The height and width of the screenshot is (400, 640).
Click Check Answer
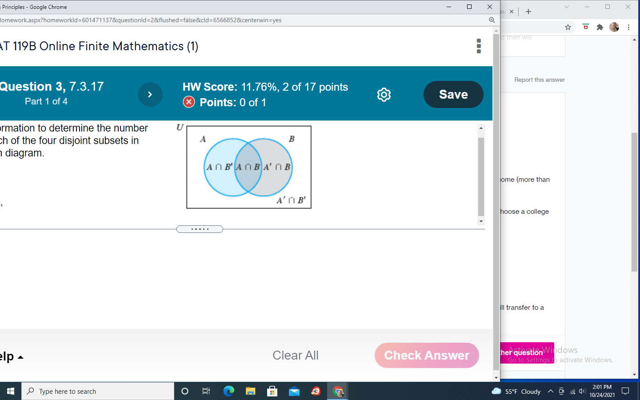click(x=426, y=355)
